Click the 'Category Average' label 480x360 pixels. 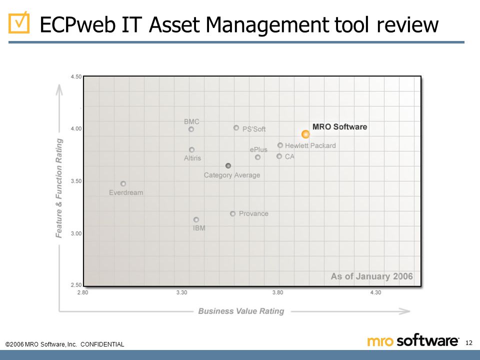pyautogui.click(x=232, y=175)
